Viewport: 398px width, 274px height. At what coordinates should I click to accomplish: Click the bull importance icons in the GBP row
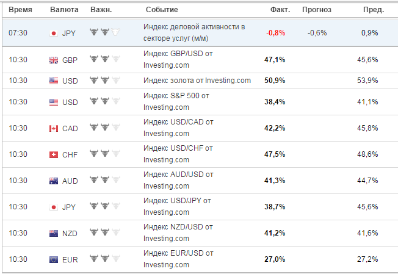(104, 59)
